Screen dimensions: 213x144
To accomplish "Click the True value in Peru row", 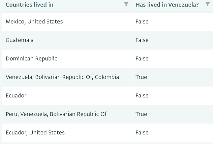I will [x=141, y=114].
